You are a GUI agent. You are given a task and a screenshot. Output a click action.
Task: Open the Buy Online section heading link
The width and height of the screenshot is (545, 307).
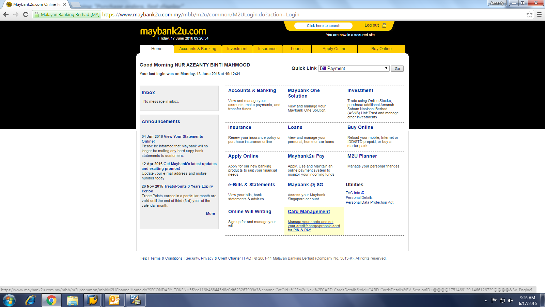(x=360, y=127)
